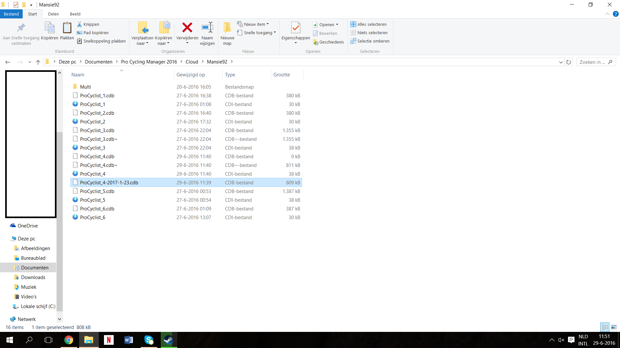Click Aan Snelle toegang vastmaken pin icon
The image size is (620, 348).
(x=21, y=28)
